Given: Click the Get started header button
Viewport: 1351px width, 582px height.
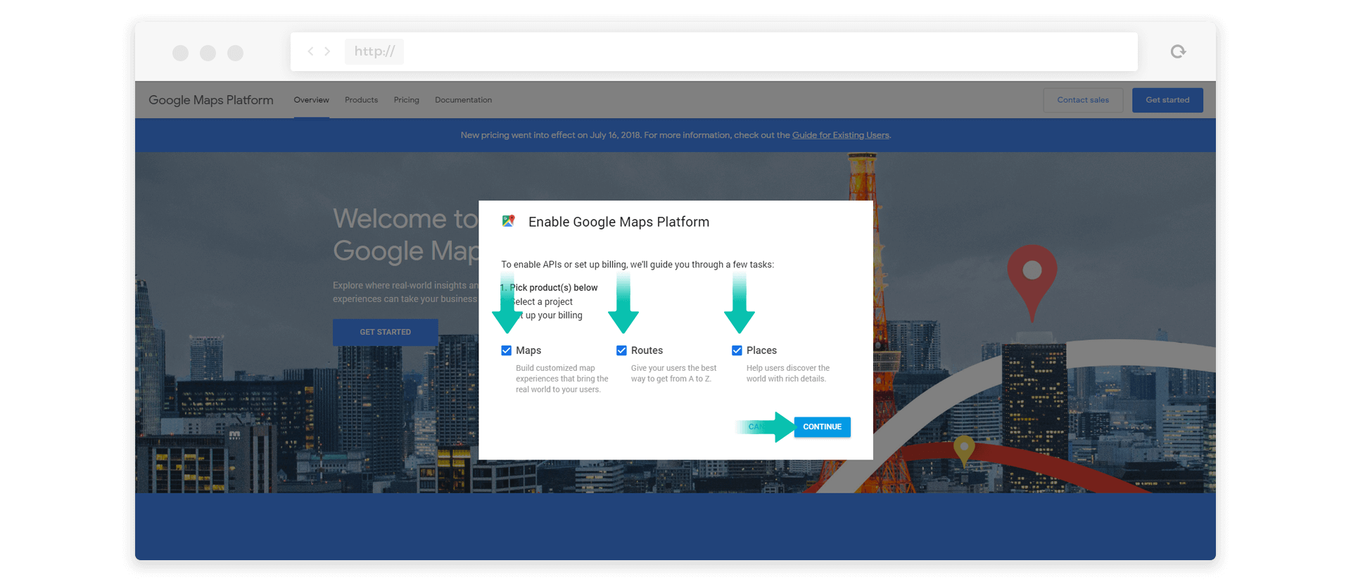Looking at the screenshot, I should coord(1167,100).
